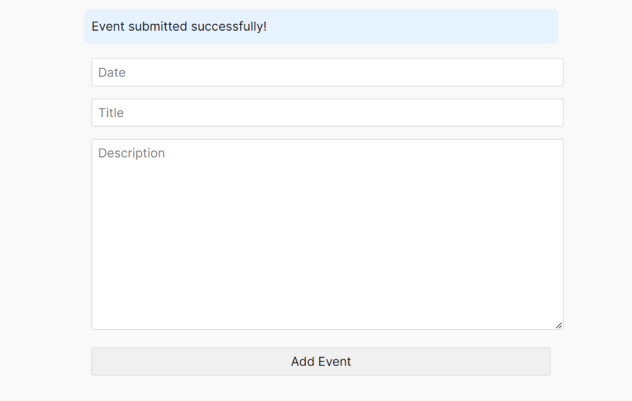This screenshot has width=632, height=401.
Task: Click the light blue notification bar
Action: [321, 27]
